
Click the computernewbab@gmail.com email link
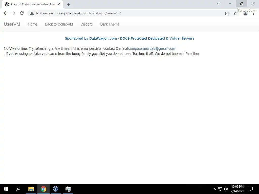click(152, 48)
